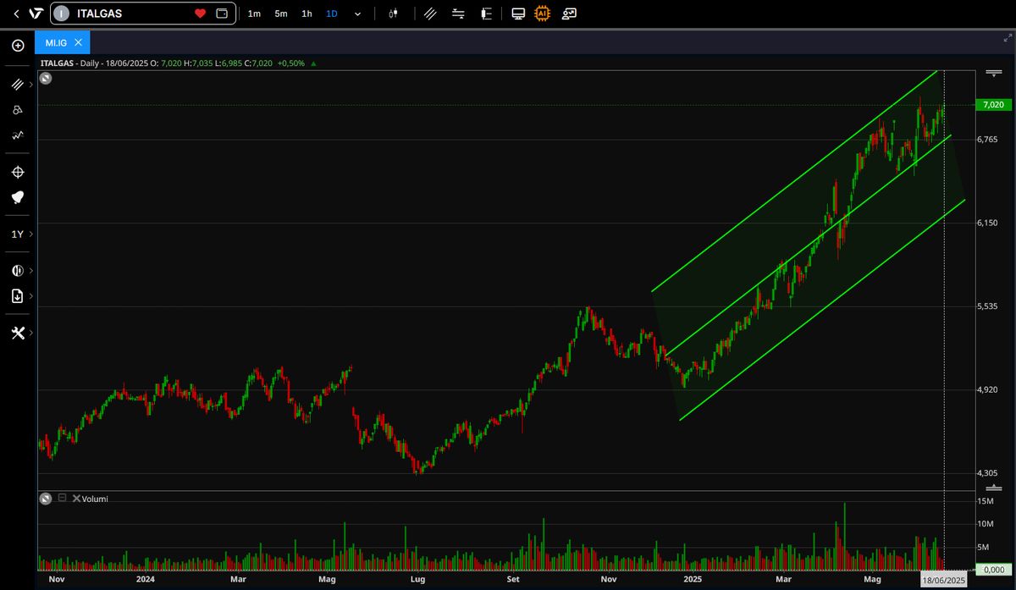The width and height of the screenshot is (1016, 590).
Task: Expand the settings tools submenu arrow
Action: (31, 333)
